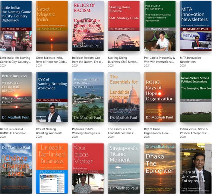This screenshot has height=194, width=212.
Task: Select the Your Ideas Matter book cover
Action: pyautogui.click(x=88, y=168)
